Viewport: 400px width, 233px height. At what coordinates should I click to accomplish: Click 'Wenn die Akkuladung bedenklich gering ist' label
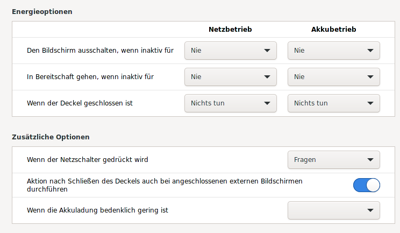97,210
